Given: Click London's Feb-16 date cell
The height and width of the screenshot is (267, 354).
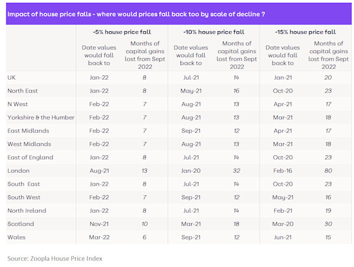Looking at the screenshot, I should (283, 171).
